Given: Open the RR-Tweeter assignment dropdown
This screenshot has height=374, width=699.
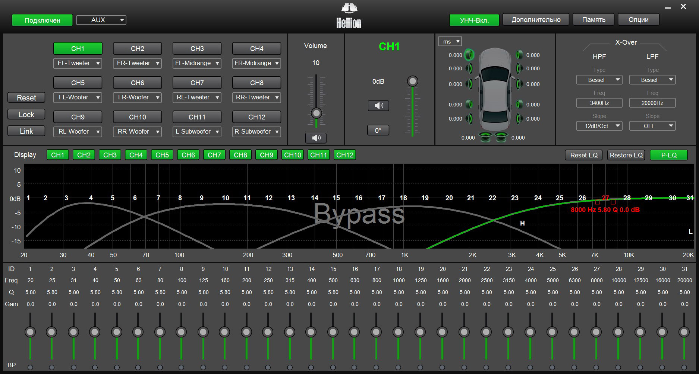Looking at the screenshot, I should [x=256, y=98].
